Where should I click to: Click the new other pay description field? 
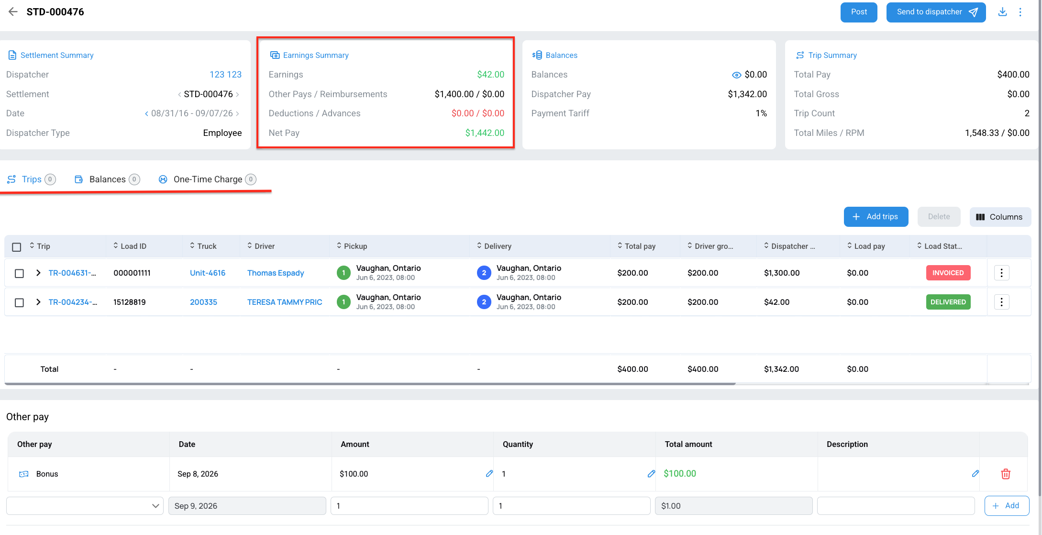[x=896, y=506]
